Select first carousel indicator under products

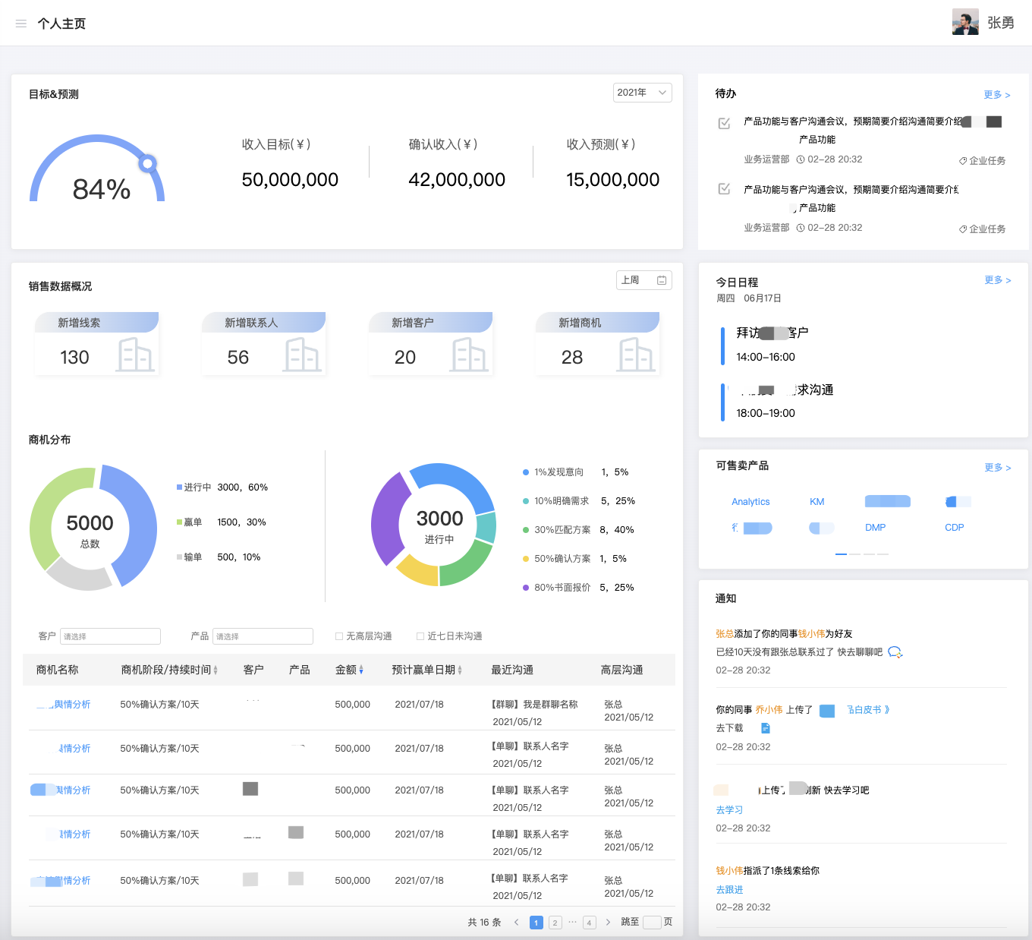click(x=841, y=554)
